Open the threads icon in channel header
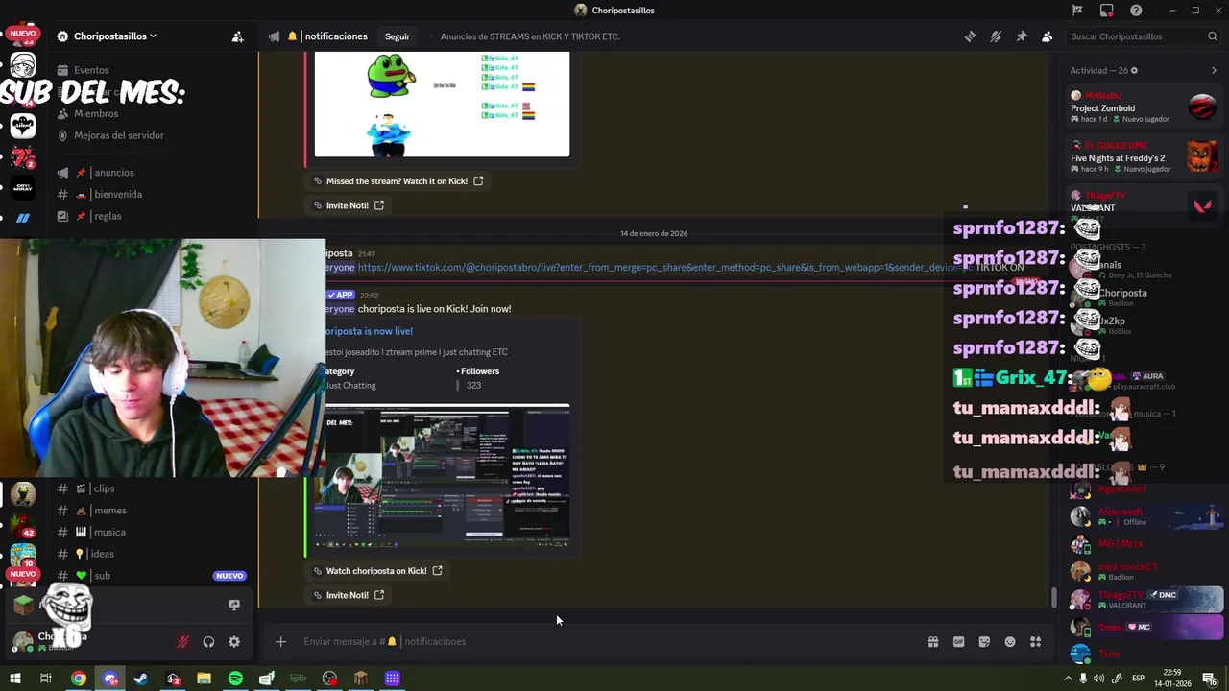This screenshot has height=691, width=1229. click(970, 36)
